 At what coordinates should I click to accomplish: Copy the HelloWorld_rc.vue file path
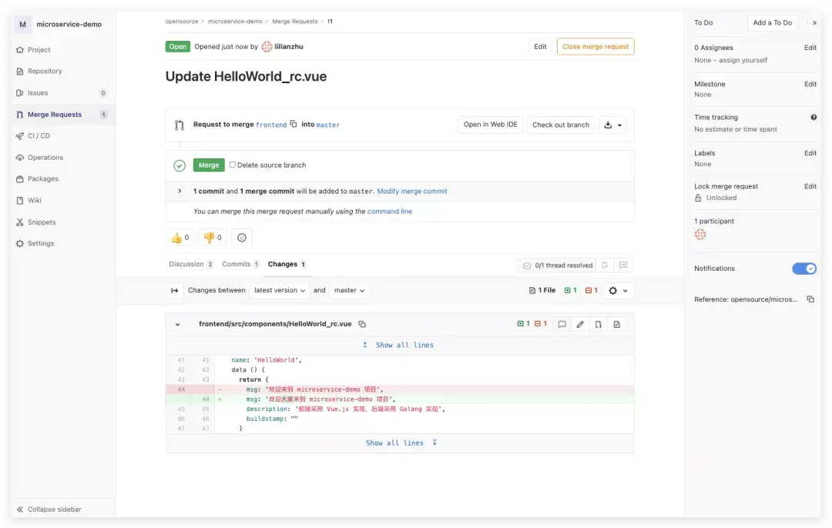[x=362, y=324]
